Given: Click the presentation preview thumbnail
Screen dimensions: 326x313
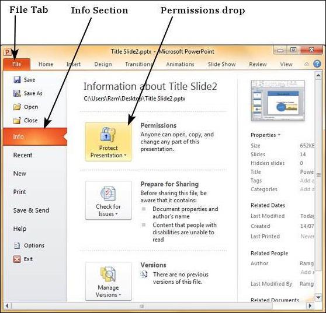Looking at the screenshot, I should point(278,100).
